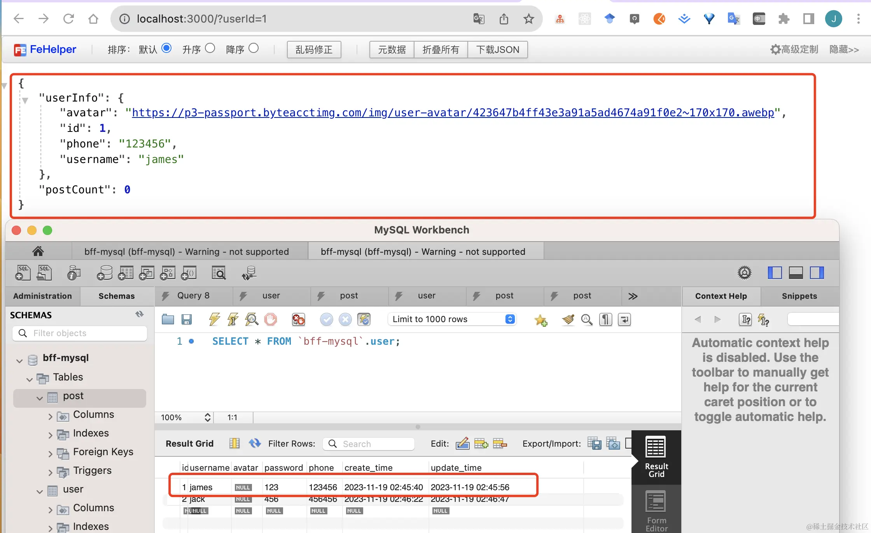Click the Filter objects search field
The width and height of the screenshot is (871, 533).
coord(80,333)
